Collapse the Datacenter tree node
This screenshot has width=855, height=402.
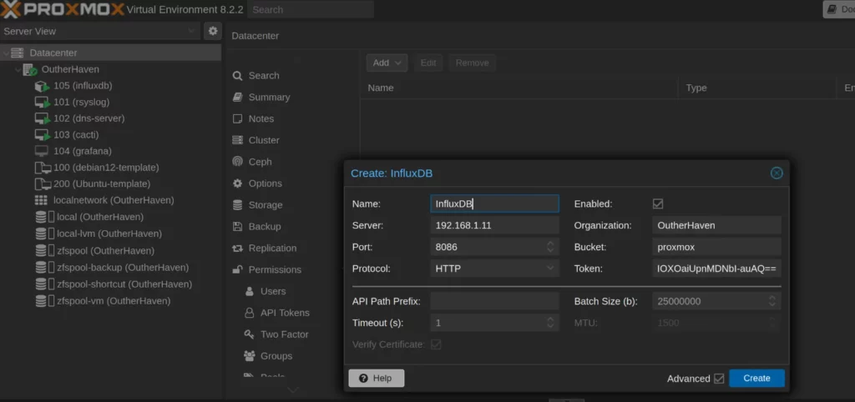[x=6, y=53]
